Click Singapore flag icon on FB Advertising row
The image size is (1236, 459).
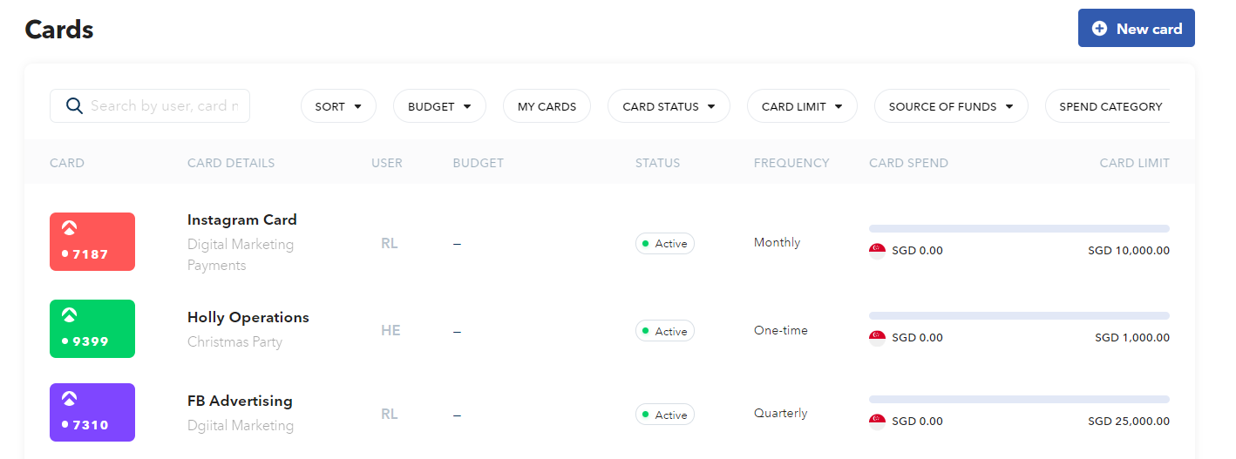[x=878, y=422]
